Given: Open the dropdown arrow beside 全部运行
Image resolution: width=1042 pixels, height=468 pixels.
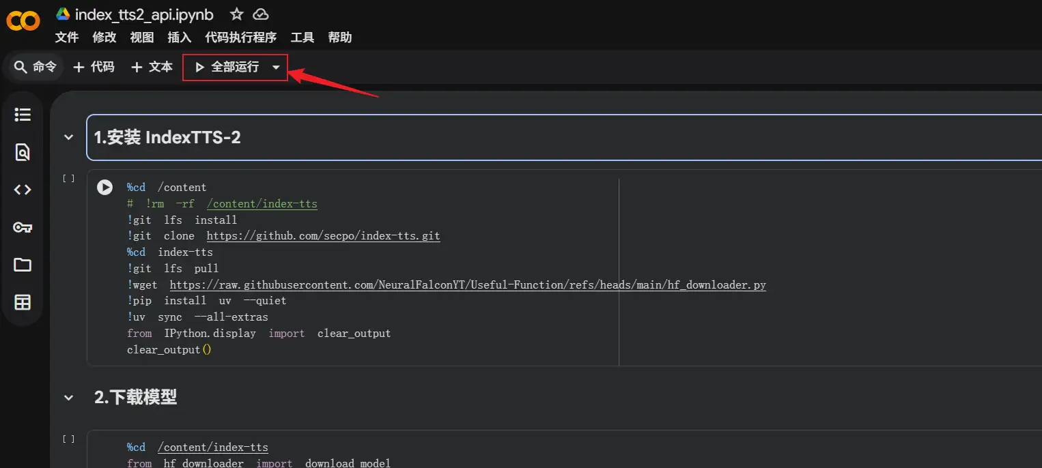Looking at the screenshot, I should pyautogui.click(x=276, y=67).
